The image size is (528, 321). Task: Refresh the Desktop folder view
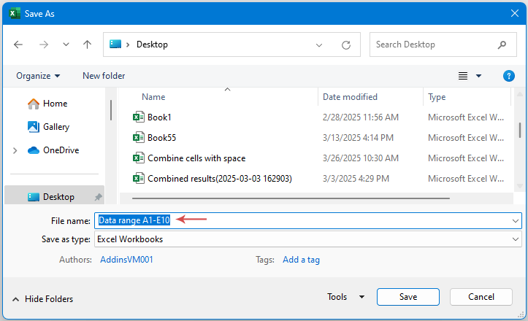point(346,45)
